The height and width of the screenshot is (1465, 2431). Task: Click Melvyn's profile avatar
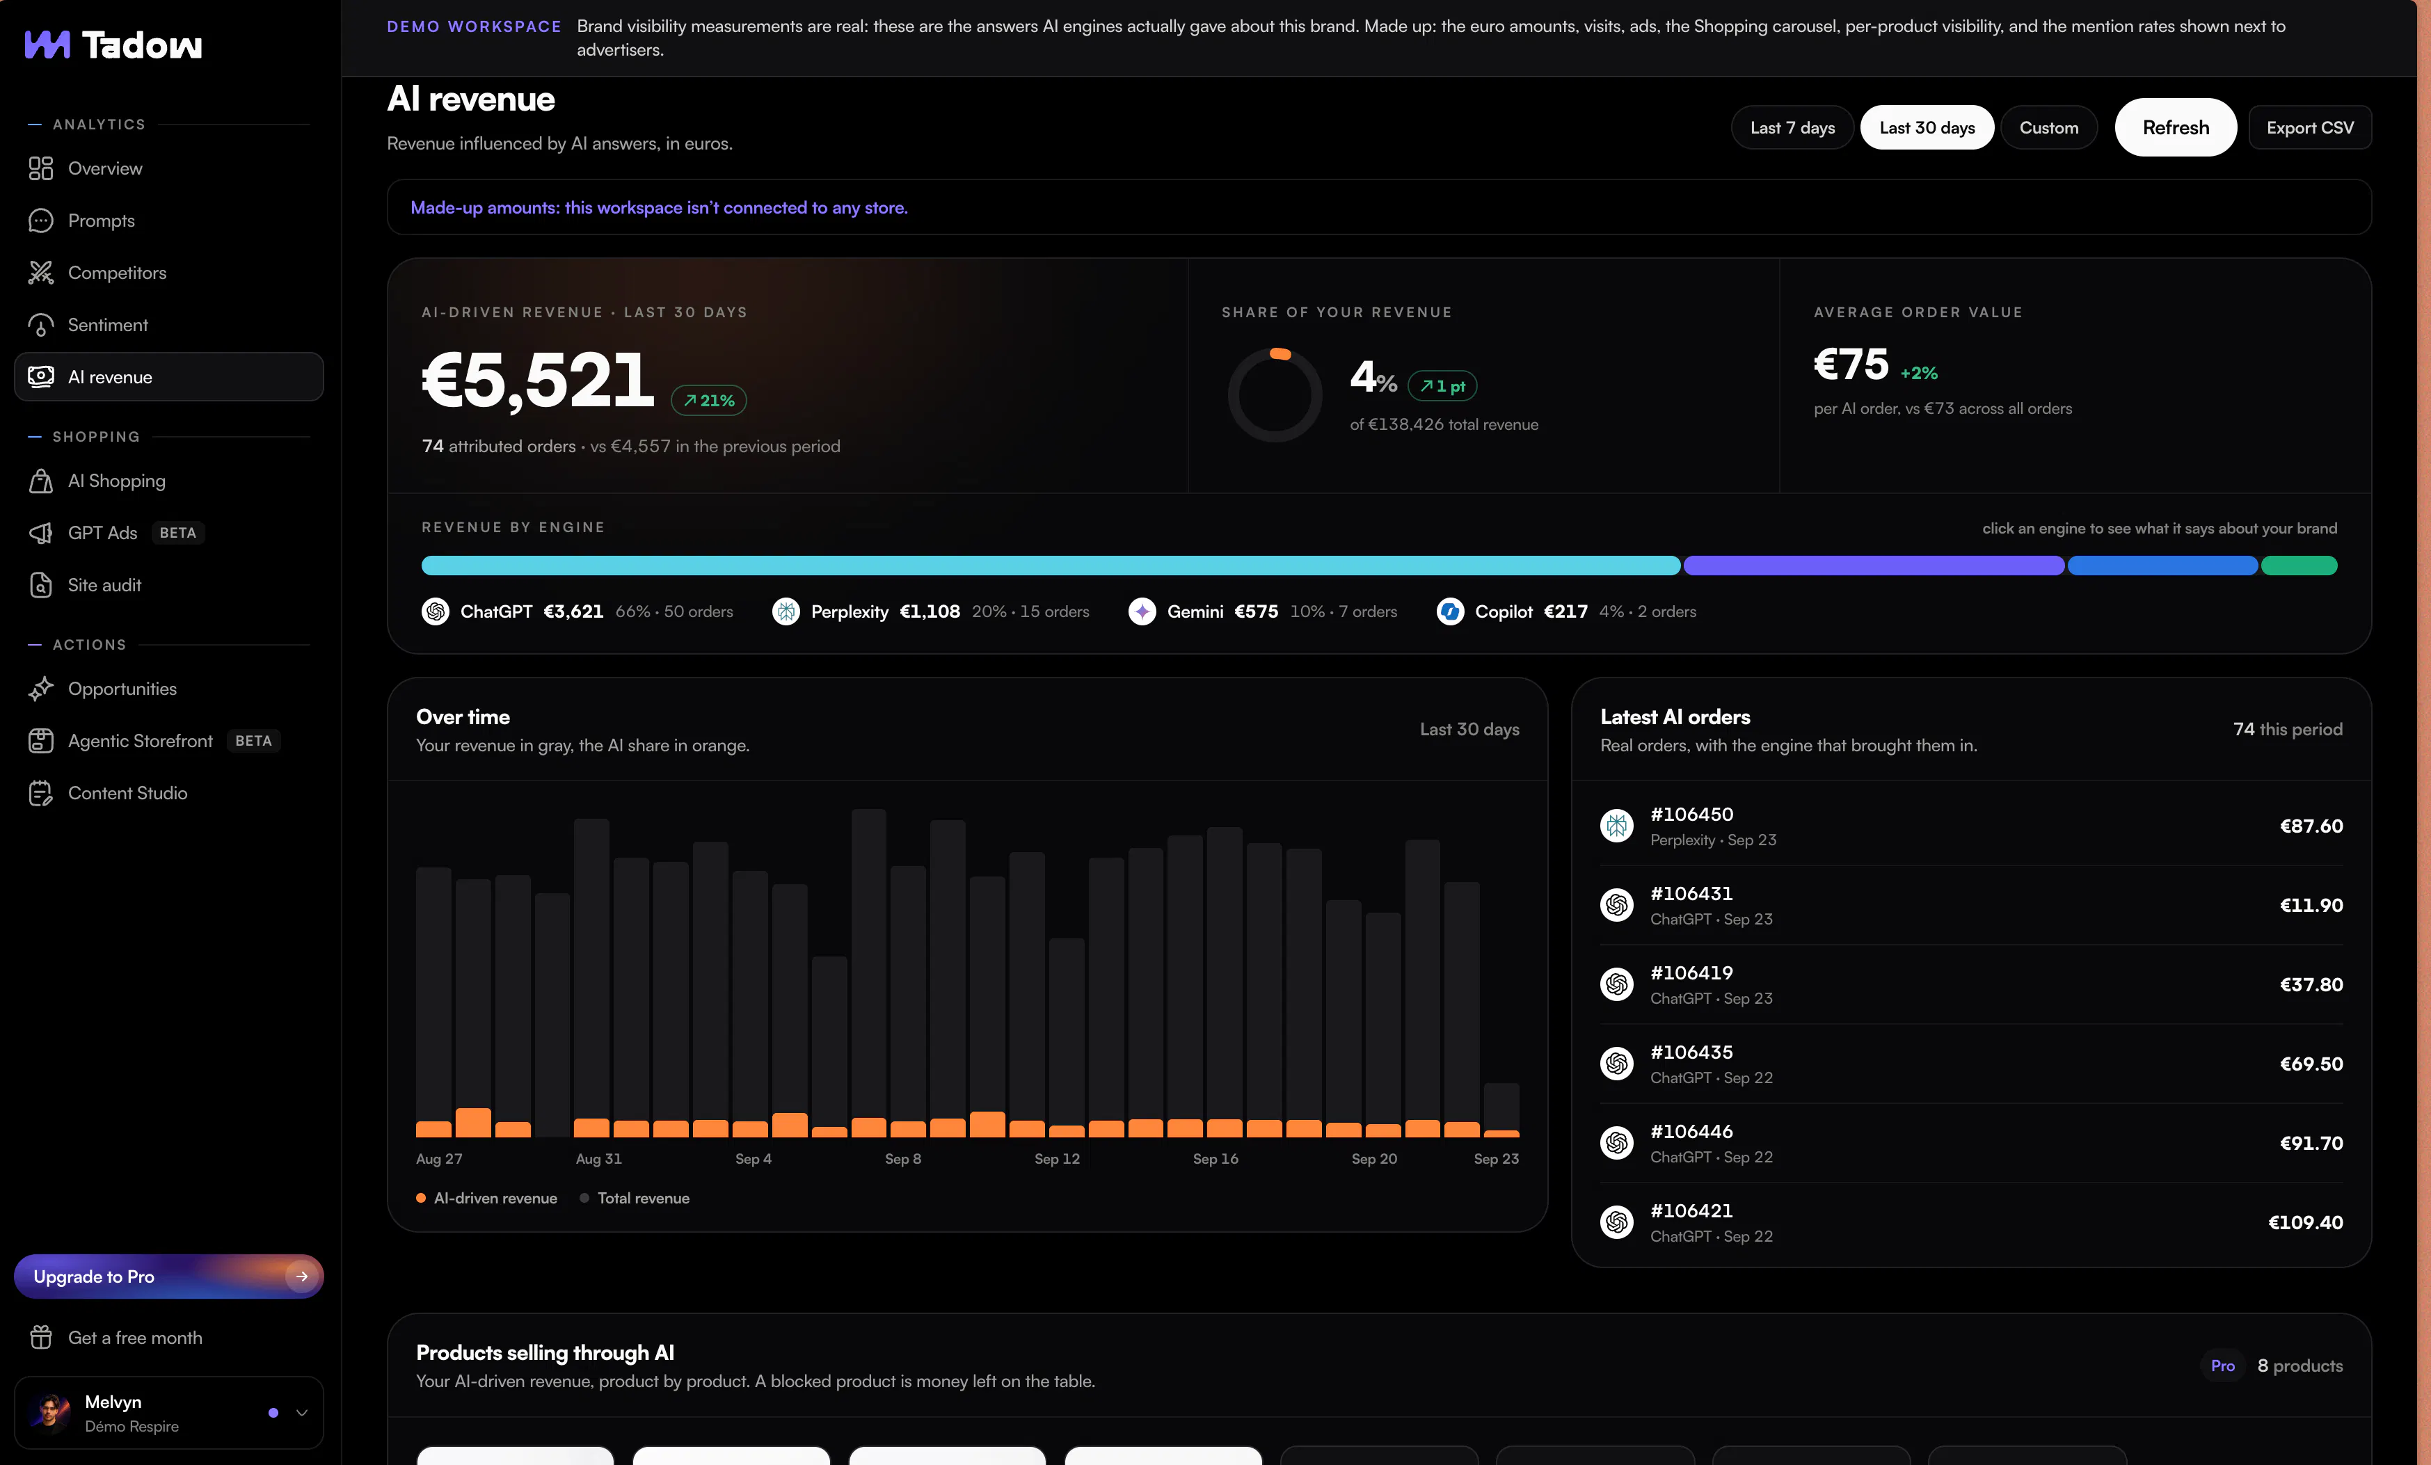(x=50, y=1413)
